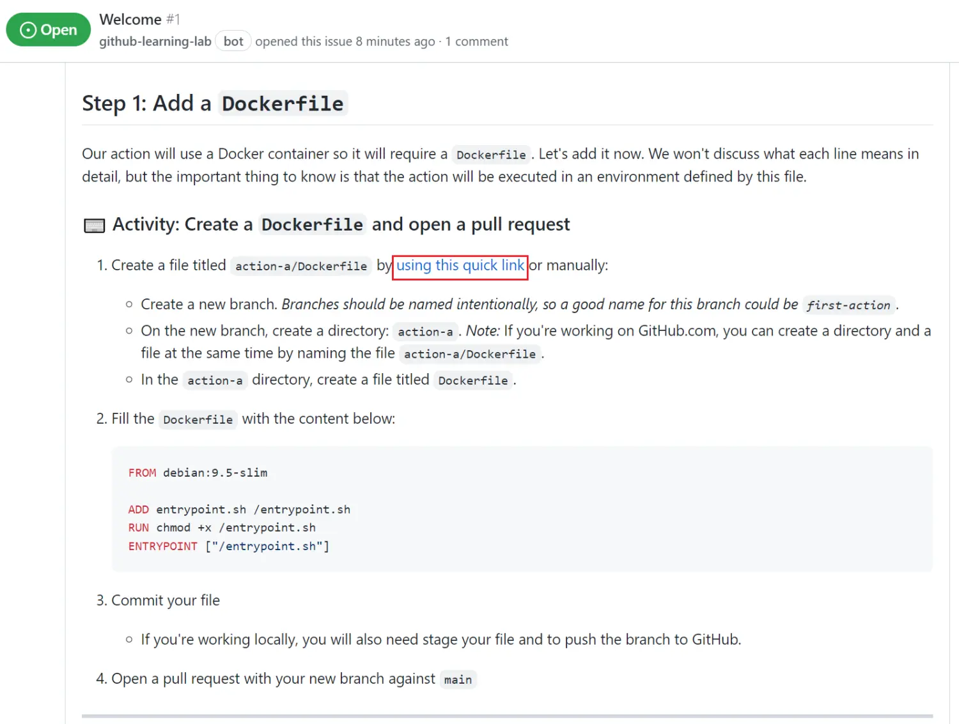
Task: Click the "1 comment" text in the header
Action: (x=476, y=42)
